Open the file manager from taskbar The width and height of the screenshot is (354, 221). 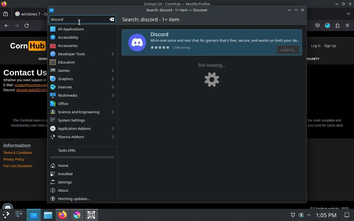click(x=48, y=215)
